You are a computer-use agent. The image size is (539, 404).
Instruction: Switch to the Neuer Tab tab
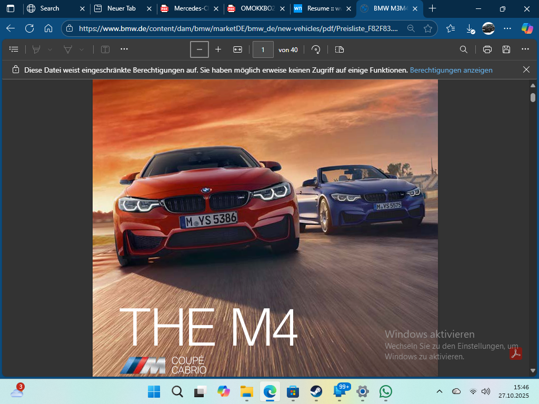[121, 8]
